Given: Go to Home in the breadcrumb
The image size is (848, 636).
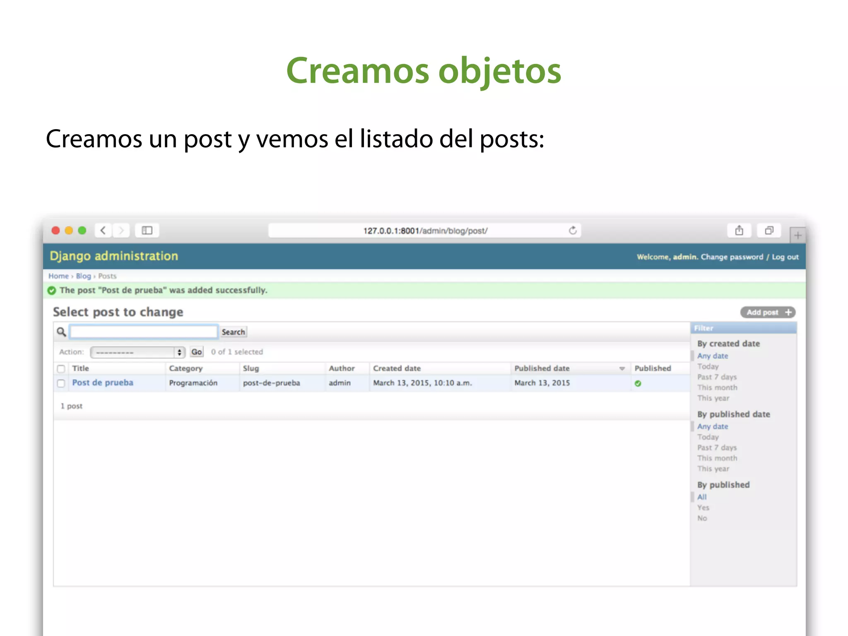Looking at the screenshot, I should (x=58, y=276).
